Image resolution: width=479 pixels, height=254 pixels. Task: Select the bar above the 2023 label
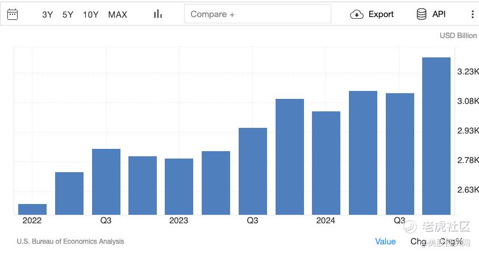[x=179, y=186]
